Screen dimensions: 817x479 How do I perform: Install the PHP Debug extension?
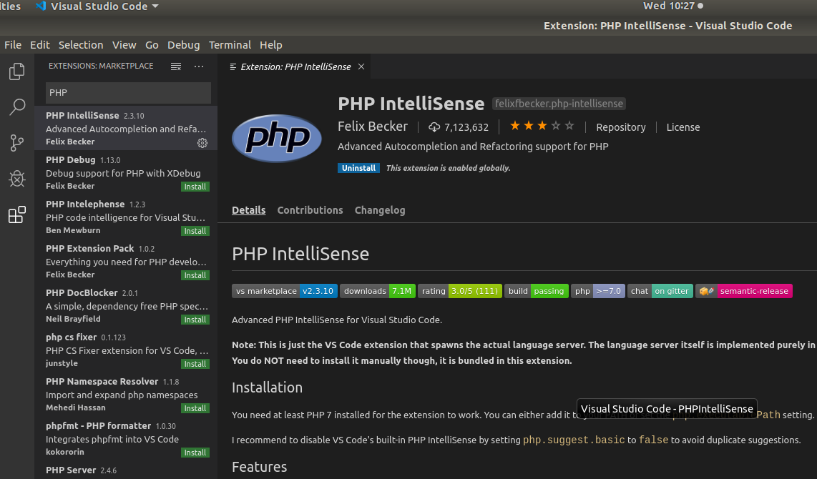coord(195,187)
